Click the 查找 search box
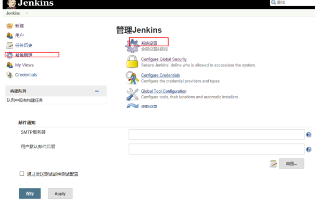This screenshot has width=315, height=206. (293, 3)
